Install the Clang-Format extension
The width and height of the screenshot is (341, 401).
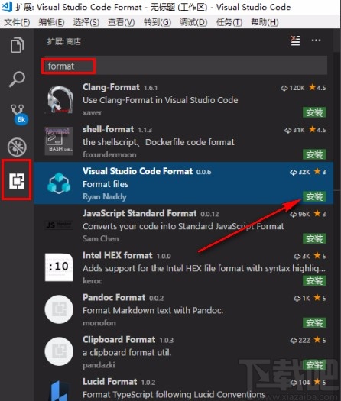coord(314,112)
